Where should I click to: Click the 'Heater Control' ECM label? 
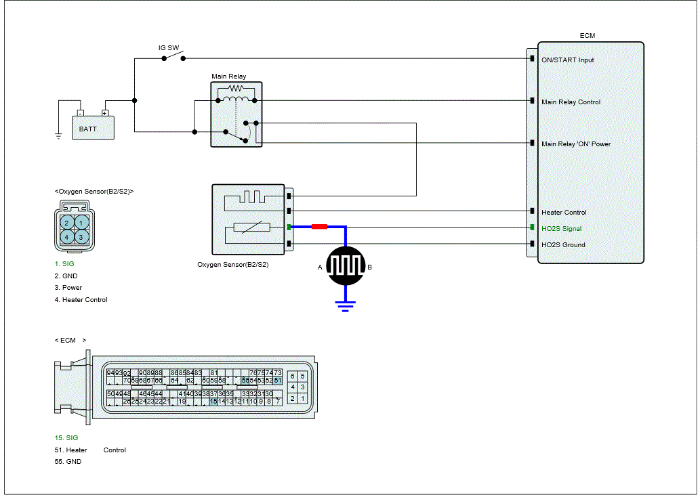564,213
